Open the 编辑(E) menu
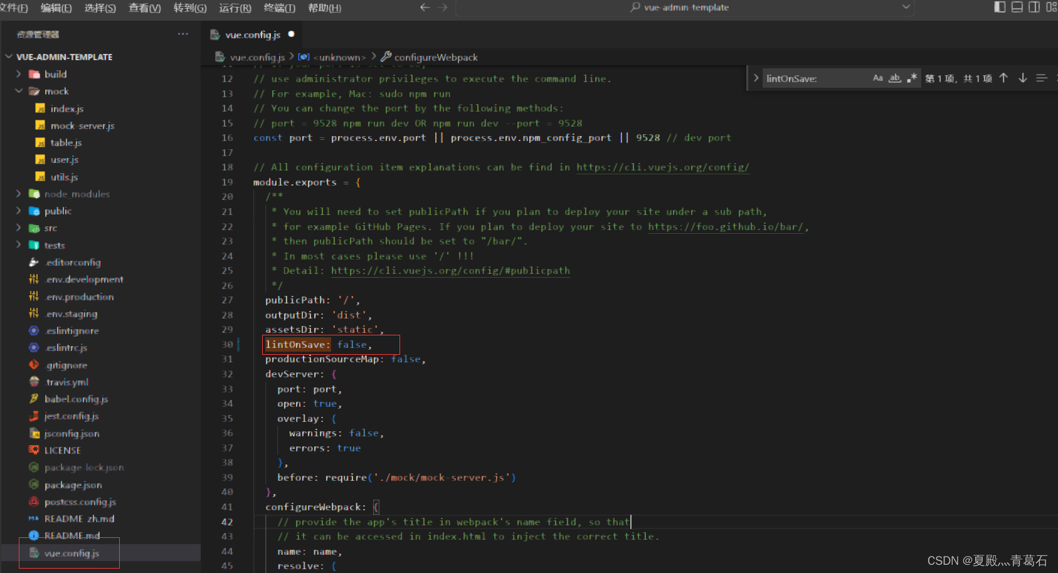The height and width of the screenshot is (573, 1058). 56,8
